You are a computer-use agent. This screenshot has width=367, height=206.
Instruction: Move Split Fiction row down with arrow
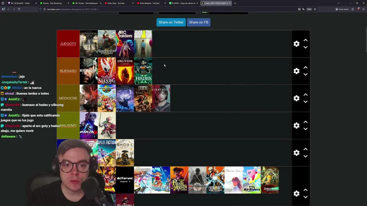306,156
